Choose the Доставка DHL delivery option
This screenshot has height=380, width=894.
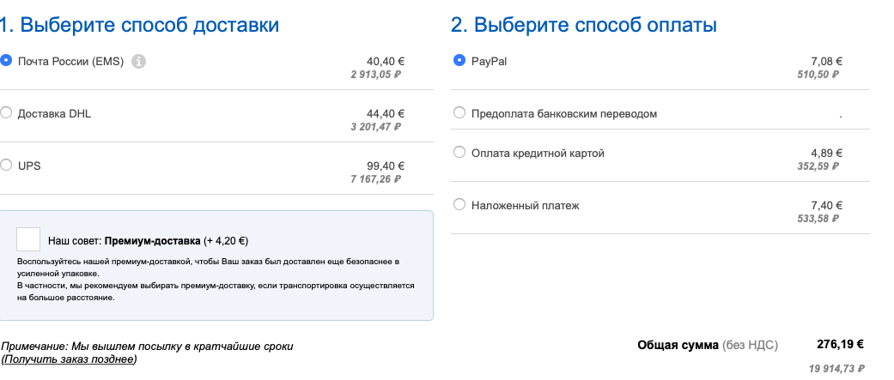[x=6, y=112]
